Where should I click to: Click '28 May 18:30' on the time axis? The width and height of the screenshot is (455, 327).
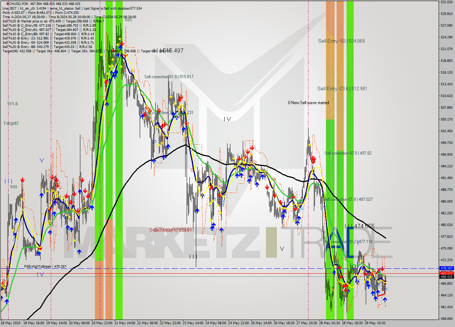tap(352, 323)
